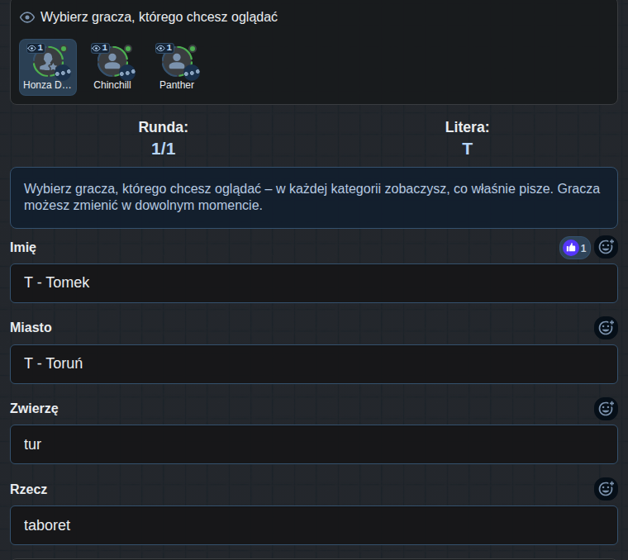Screen dimensions: 628x560
Task: Click the Rzecz field containing taboret
Action: tap(314, 525)
